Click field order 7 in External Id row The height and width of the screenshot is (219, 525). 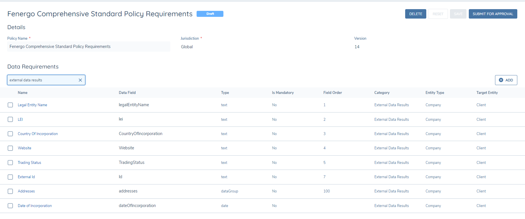[x=324, y=177]
